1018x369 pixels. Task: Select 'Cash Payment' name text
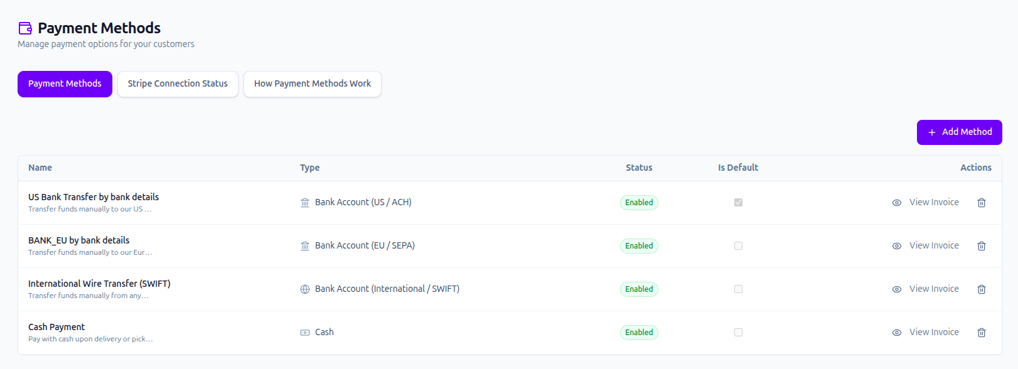(x=56, y=327)
